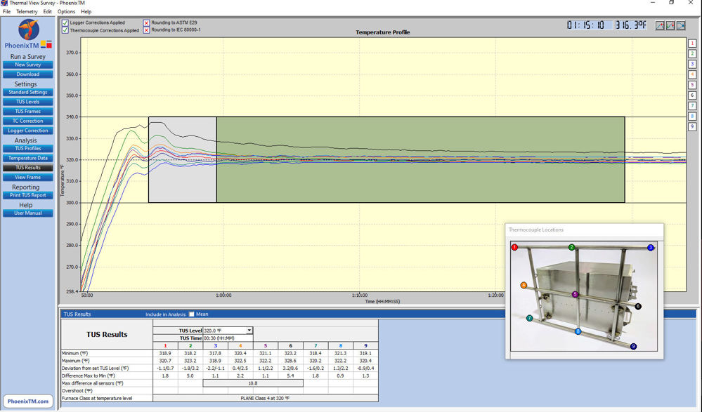
Task: Click blue thermocouple marker 3 on frame image
Action: pos(651,247)
